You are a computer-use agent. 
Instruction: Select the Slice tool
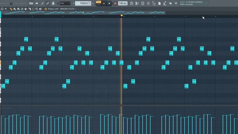[30, 9]
